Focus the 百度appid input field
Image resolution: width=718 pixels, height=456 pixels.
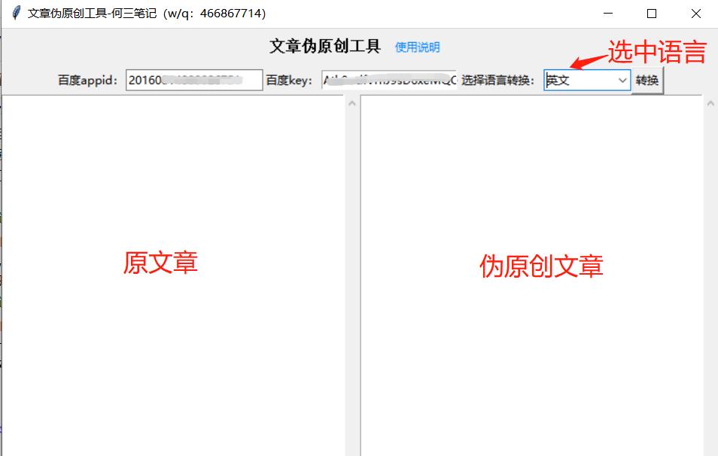click(194, 81)
